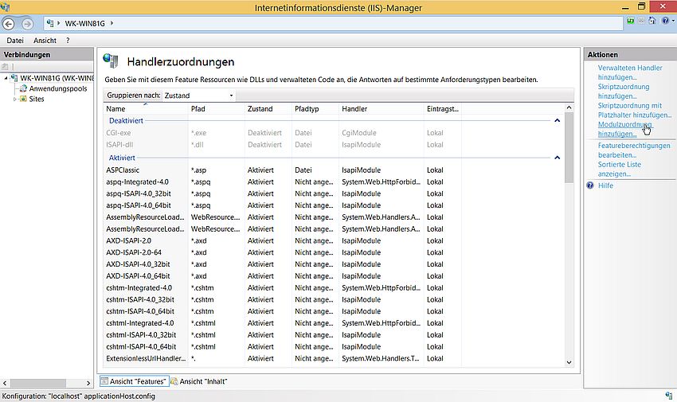Go back with the navigation arrow

(9, 24)
